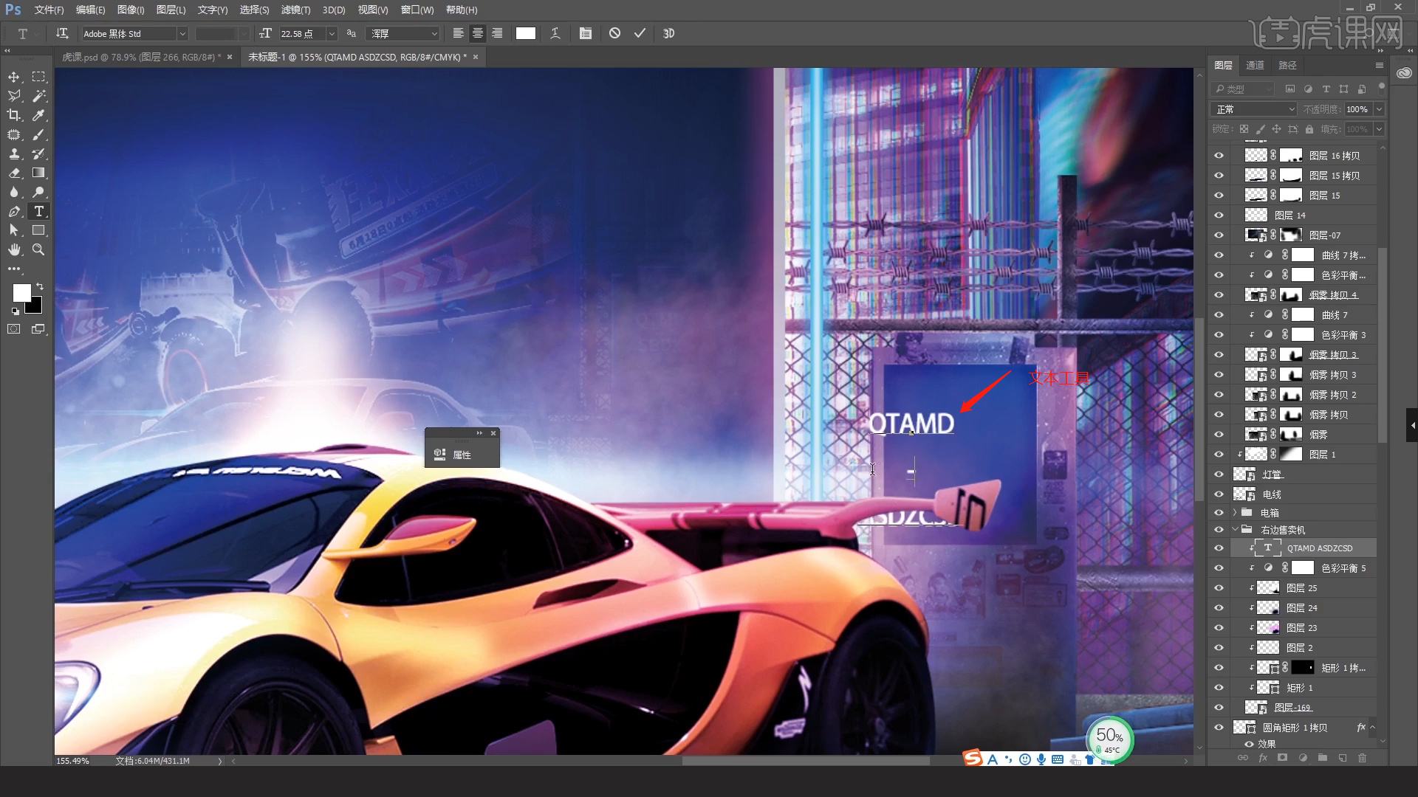This screenshot has height=797, width=1418.
Task: Click the 图层 1 layer mask thumbnail
Action: pyautogui.click(x=1290, y=455)
